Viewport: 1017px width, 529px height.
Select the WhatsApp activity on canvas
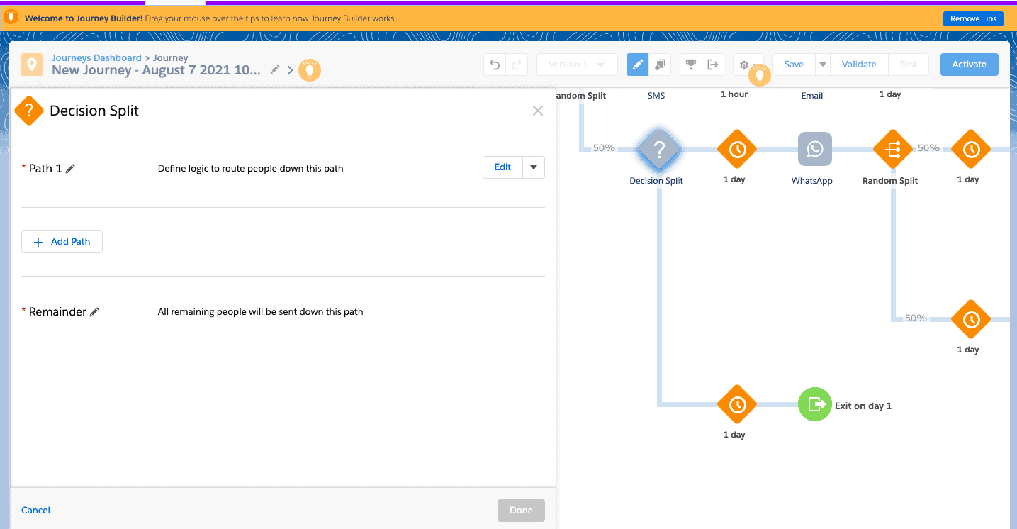click(814, 150)
